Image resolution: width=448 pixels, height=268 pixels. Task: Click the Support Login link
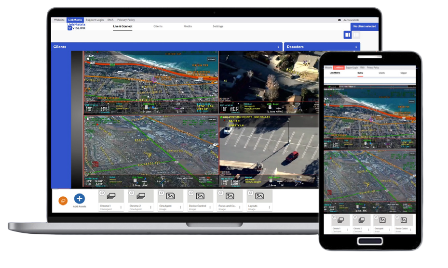tap(95, 20)
